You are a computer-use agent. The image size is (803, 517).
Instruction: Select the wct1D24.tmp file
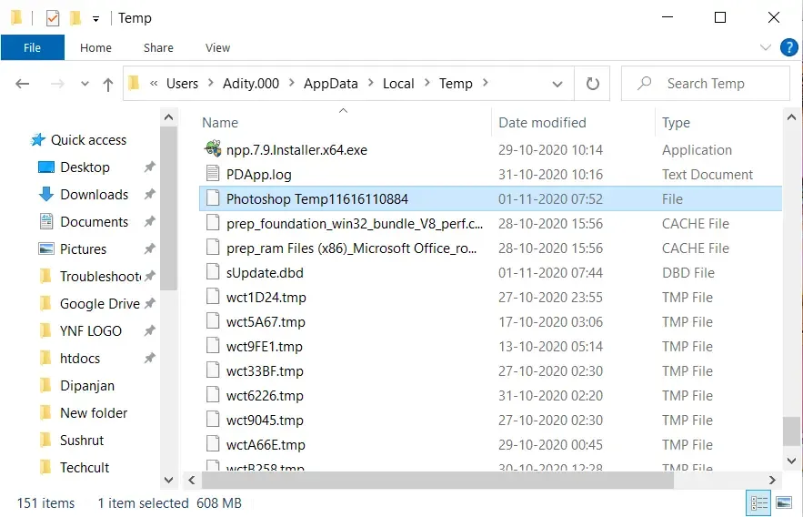tap(266, 298)
